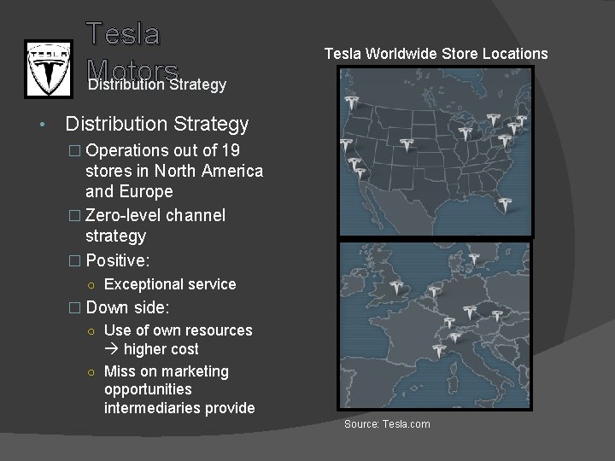Select 'Operations out of 19 stores' bullet text
Image resolution: width=615 pixels, height=461 pixels.
(x=174, y=171)
